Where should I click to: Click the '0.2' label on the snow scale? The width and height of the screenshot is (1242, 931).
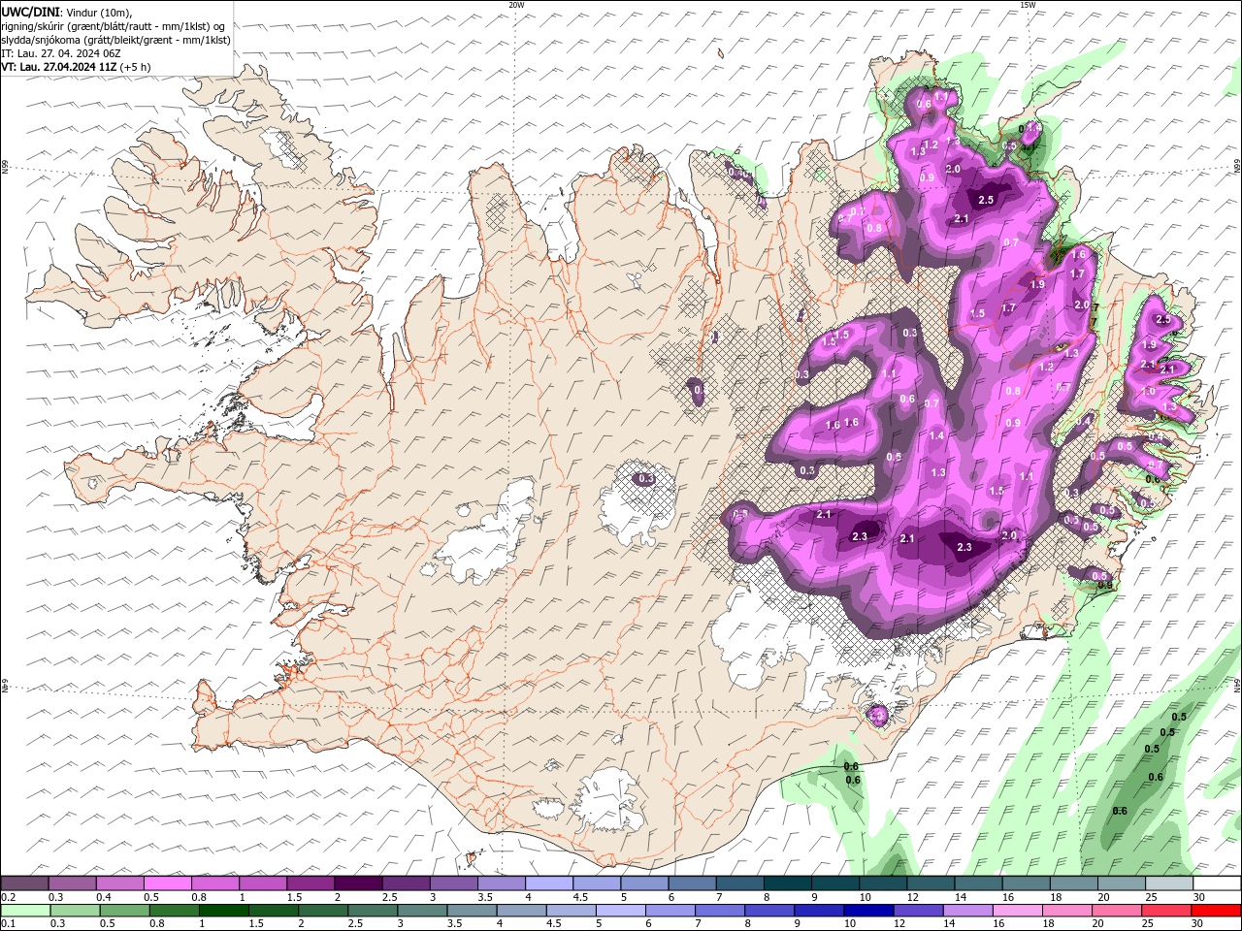click(8, 897)
